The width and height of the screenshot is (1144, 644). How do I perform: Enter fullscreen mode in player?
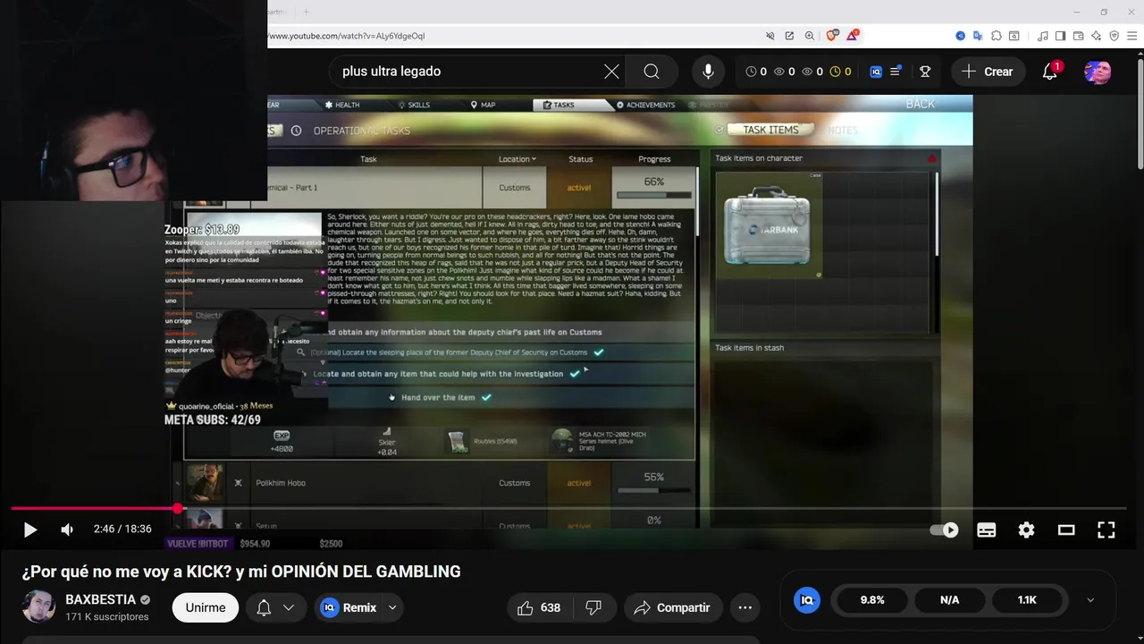pos(1106,530)
